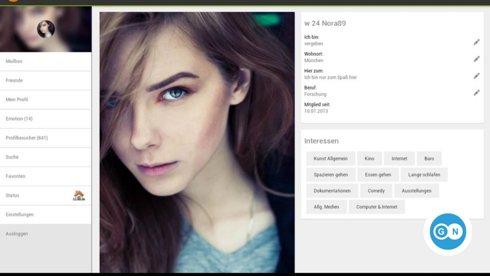Open Mein Profil menu item
This screenshot has height=276, width=490.
17,100
